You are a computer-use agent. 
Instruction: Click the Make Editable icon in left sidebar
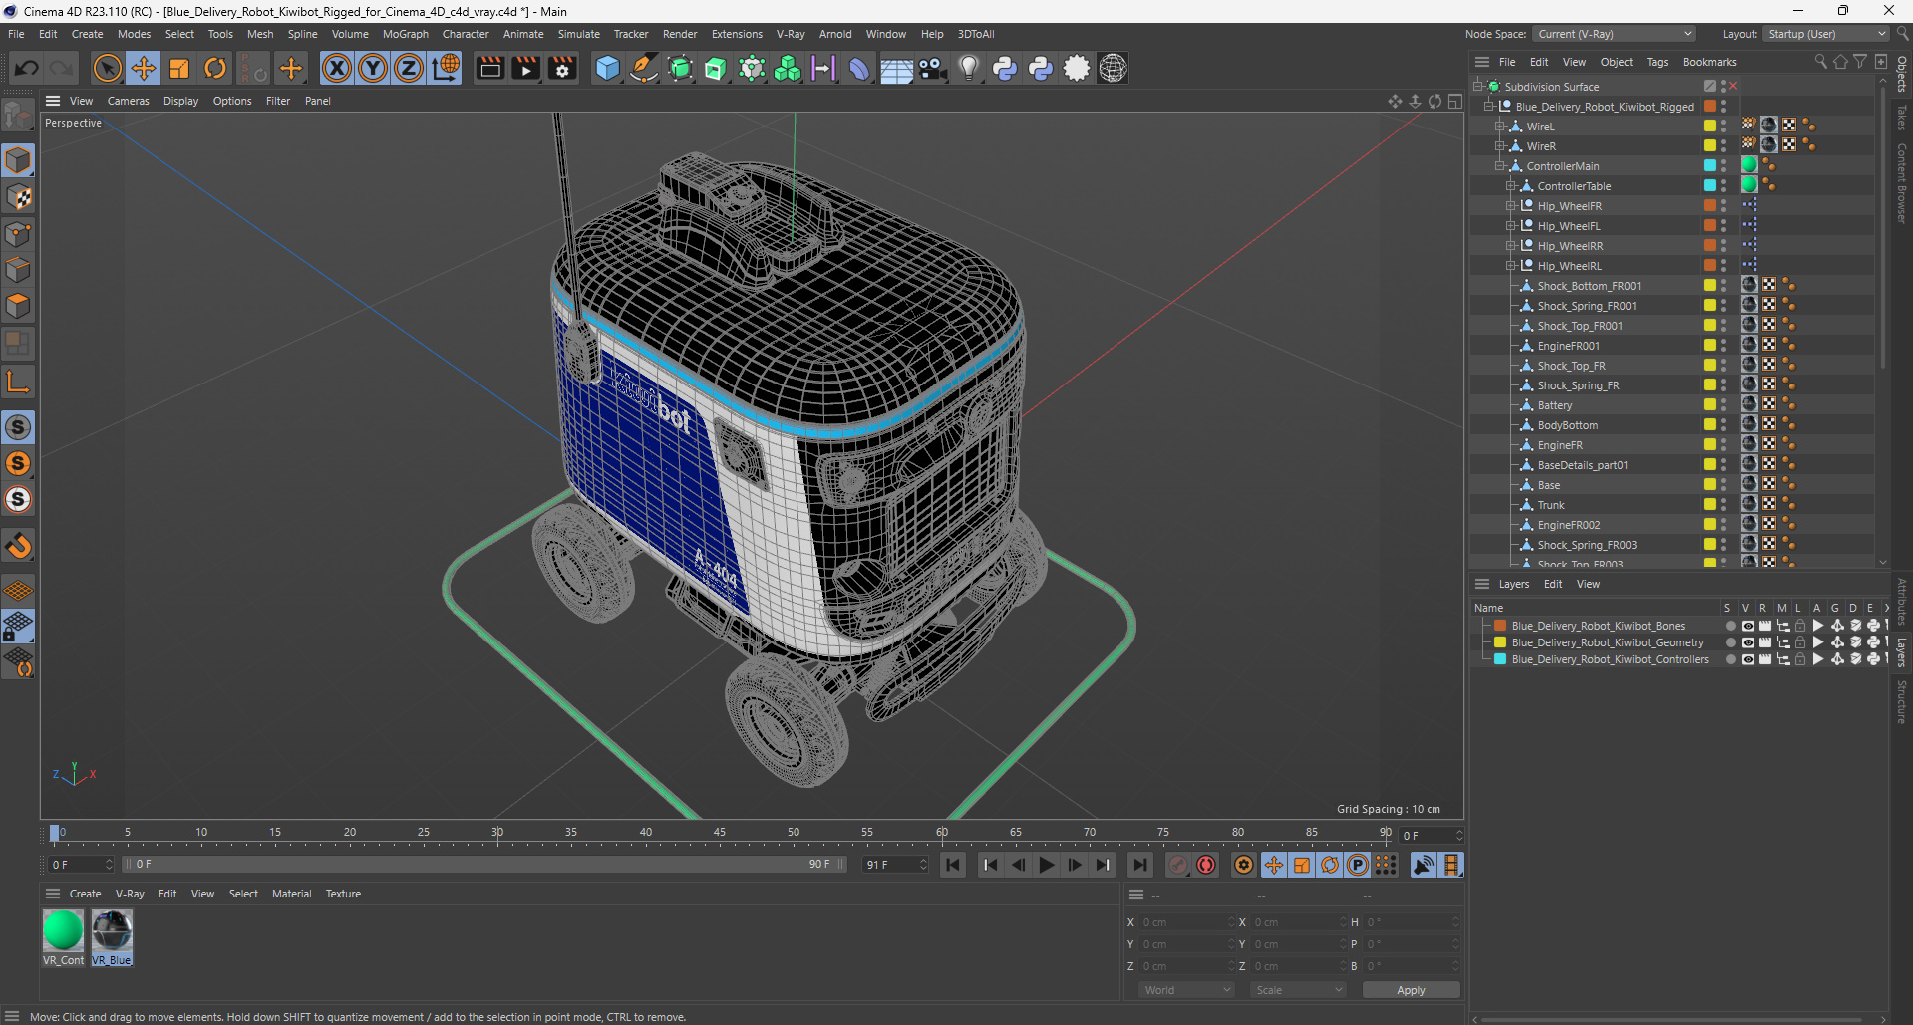click(x=18, y=117)
